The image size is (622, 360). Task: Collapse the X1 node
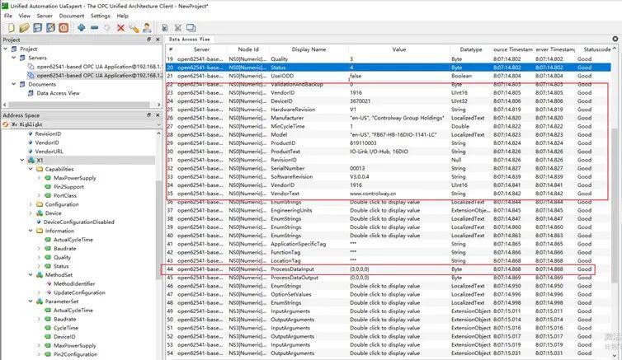click(x=22, y=160)
